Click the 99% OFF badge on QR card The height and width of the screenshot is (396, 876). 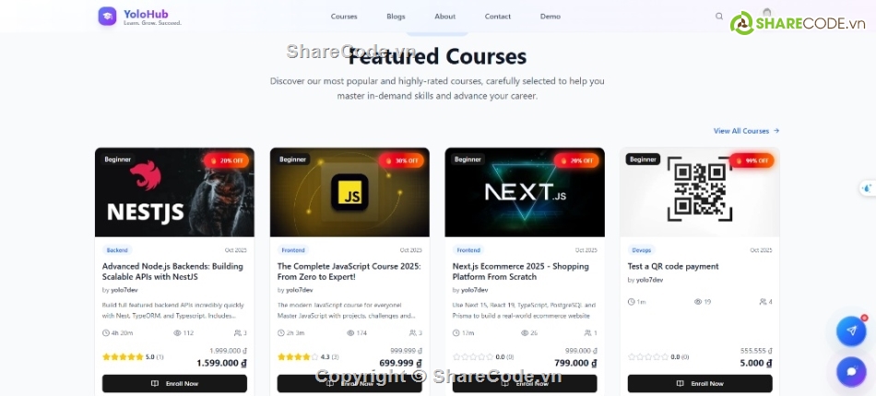(752, 160)
